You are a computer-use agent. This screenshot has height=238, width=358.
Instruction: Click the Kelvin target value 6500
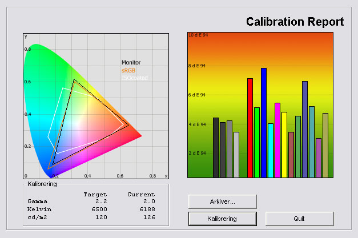click(x=99, y=209)
